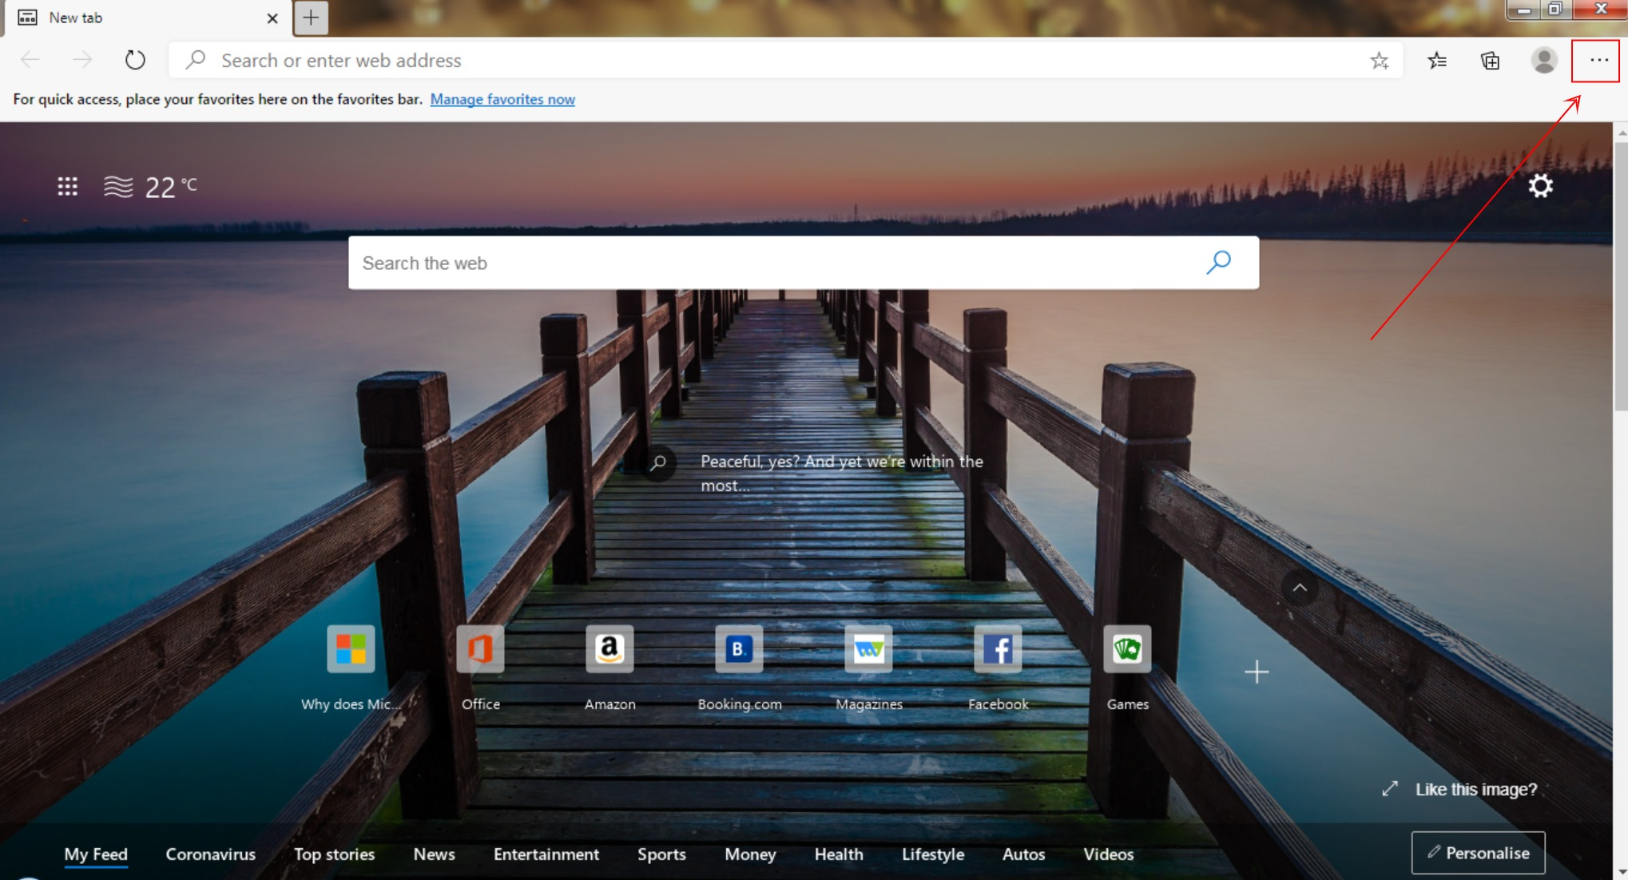Add a new site shortcut with the plus
This screenshot has width=1628, height=880.
pos(1257,672)
